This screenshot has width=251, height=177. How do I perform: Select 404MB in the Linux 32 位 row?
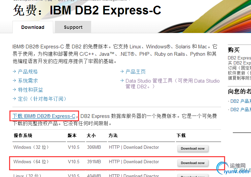[x=94, y=175]
